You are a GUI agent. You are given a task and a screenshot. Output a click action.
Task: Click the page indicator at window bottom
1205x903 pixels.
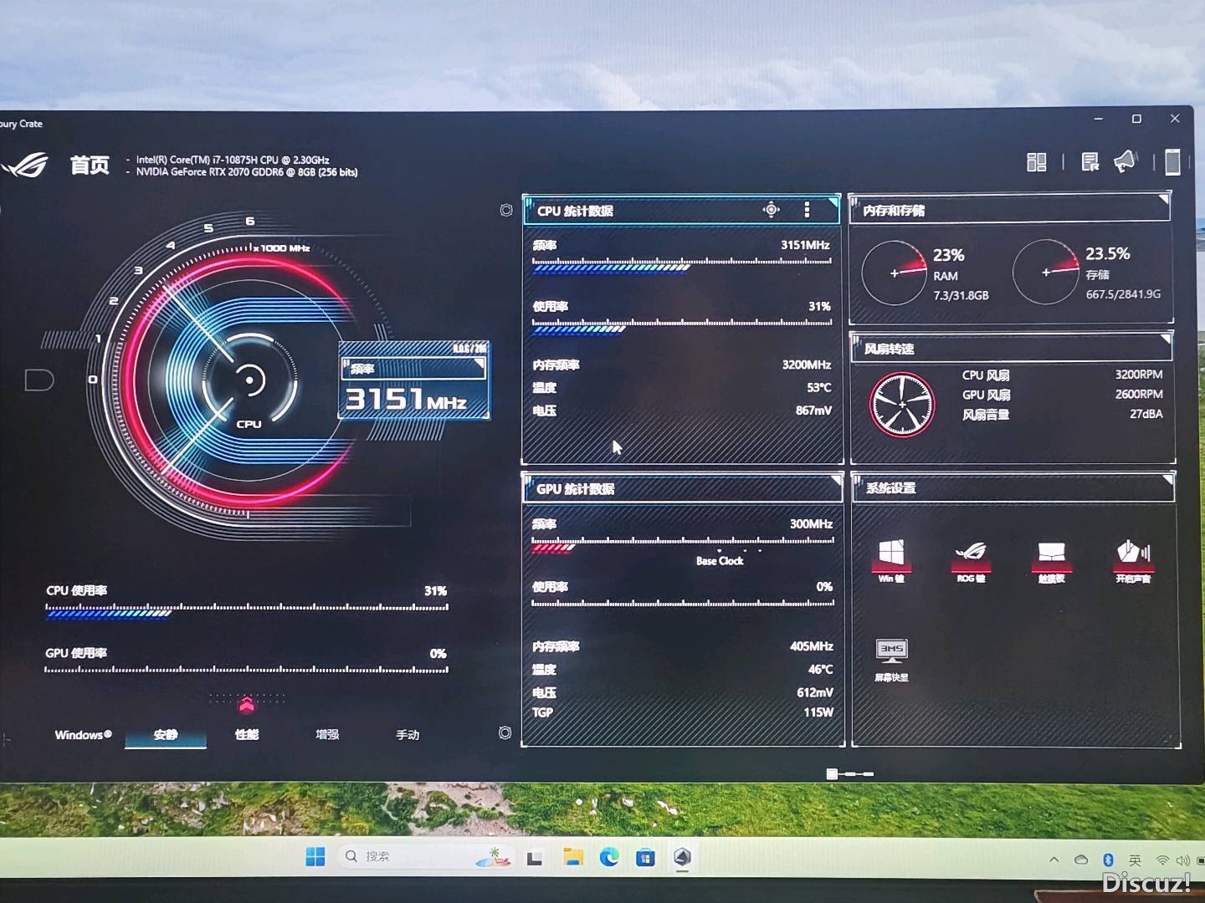850,774
